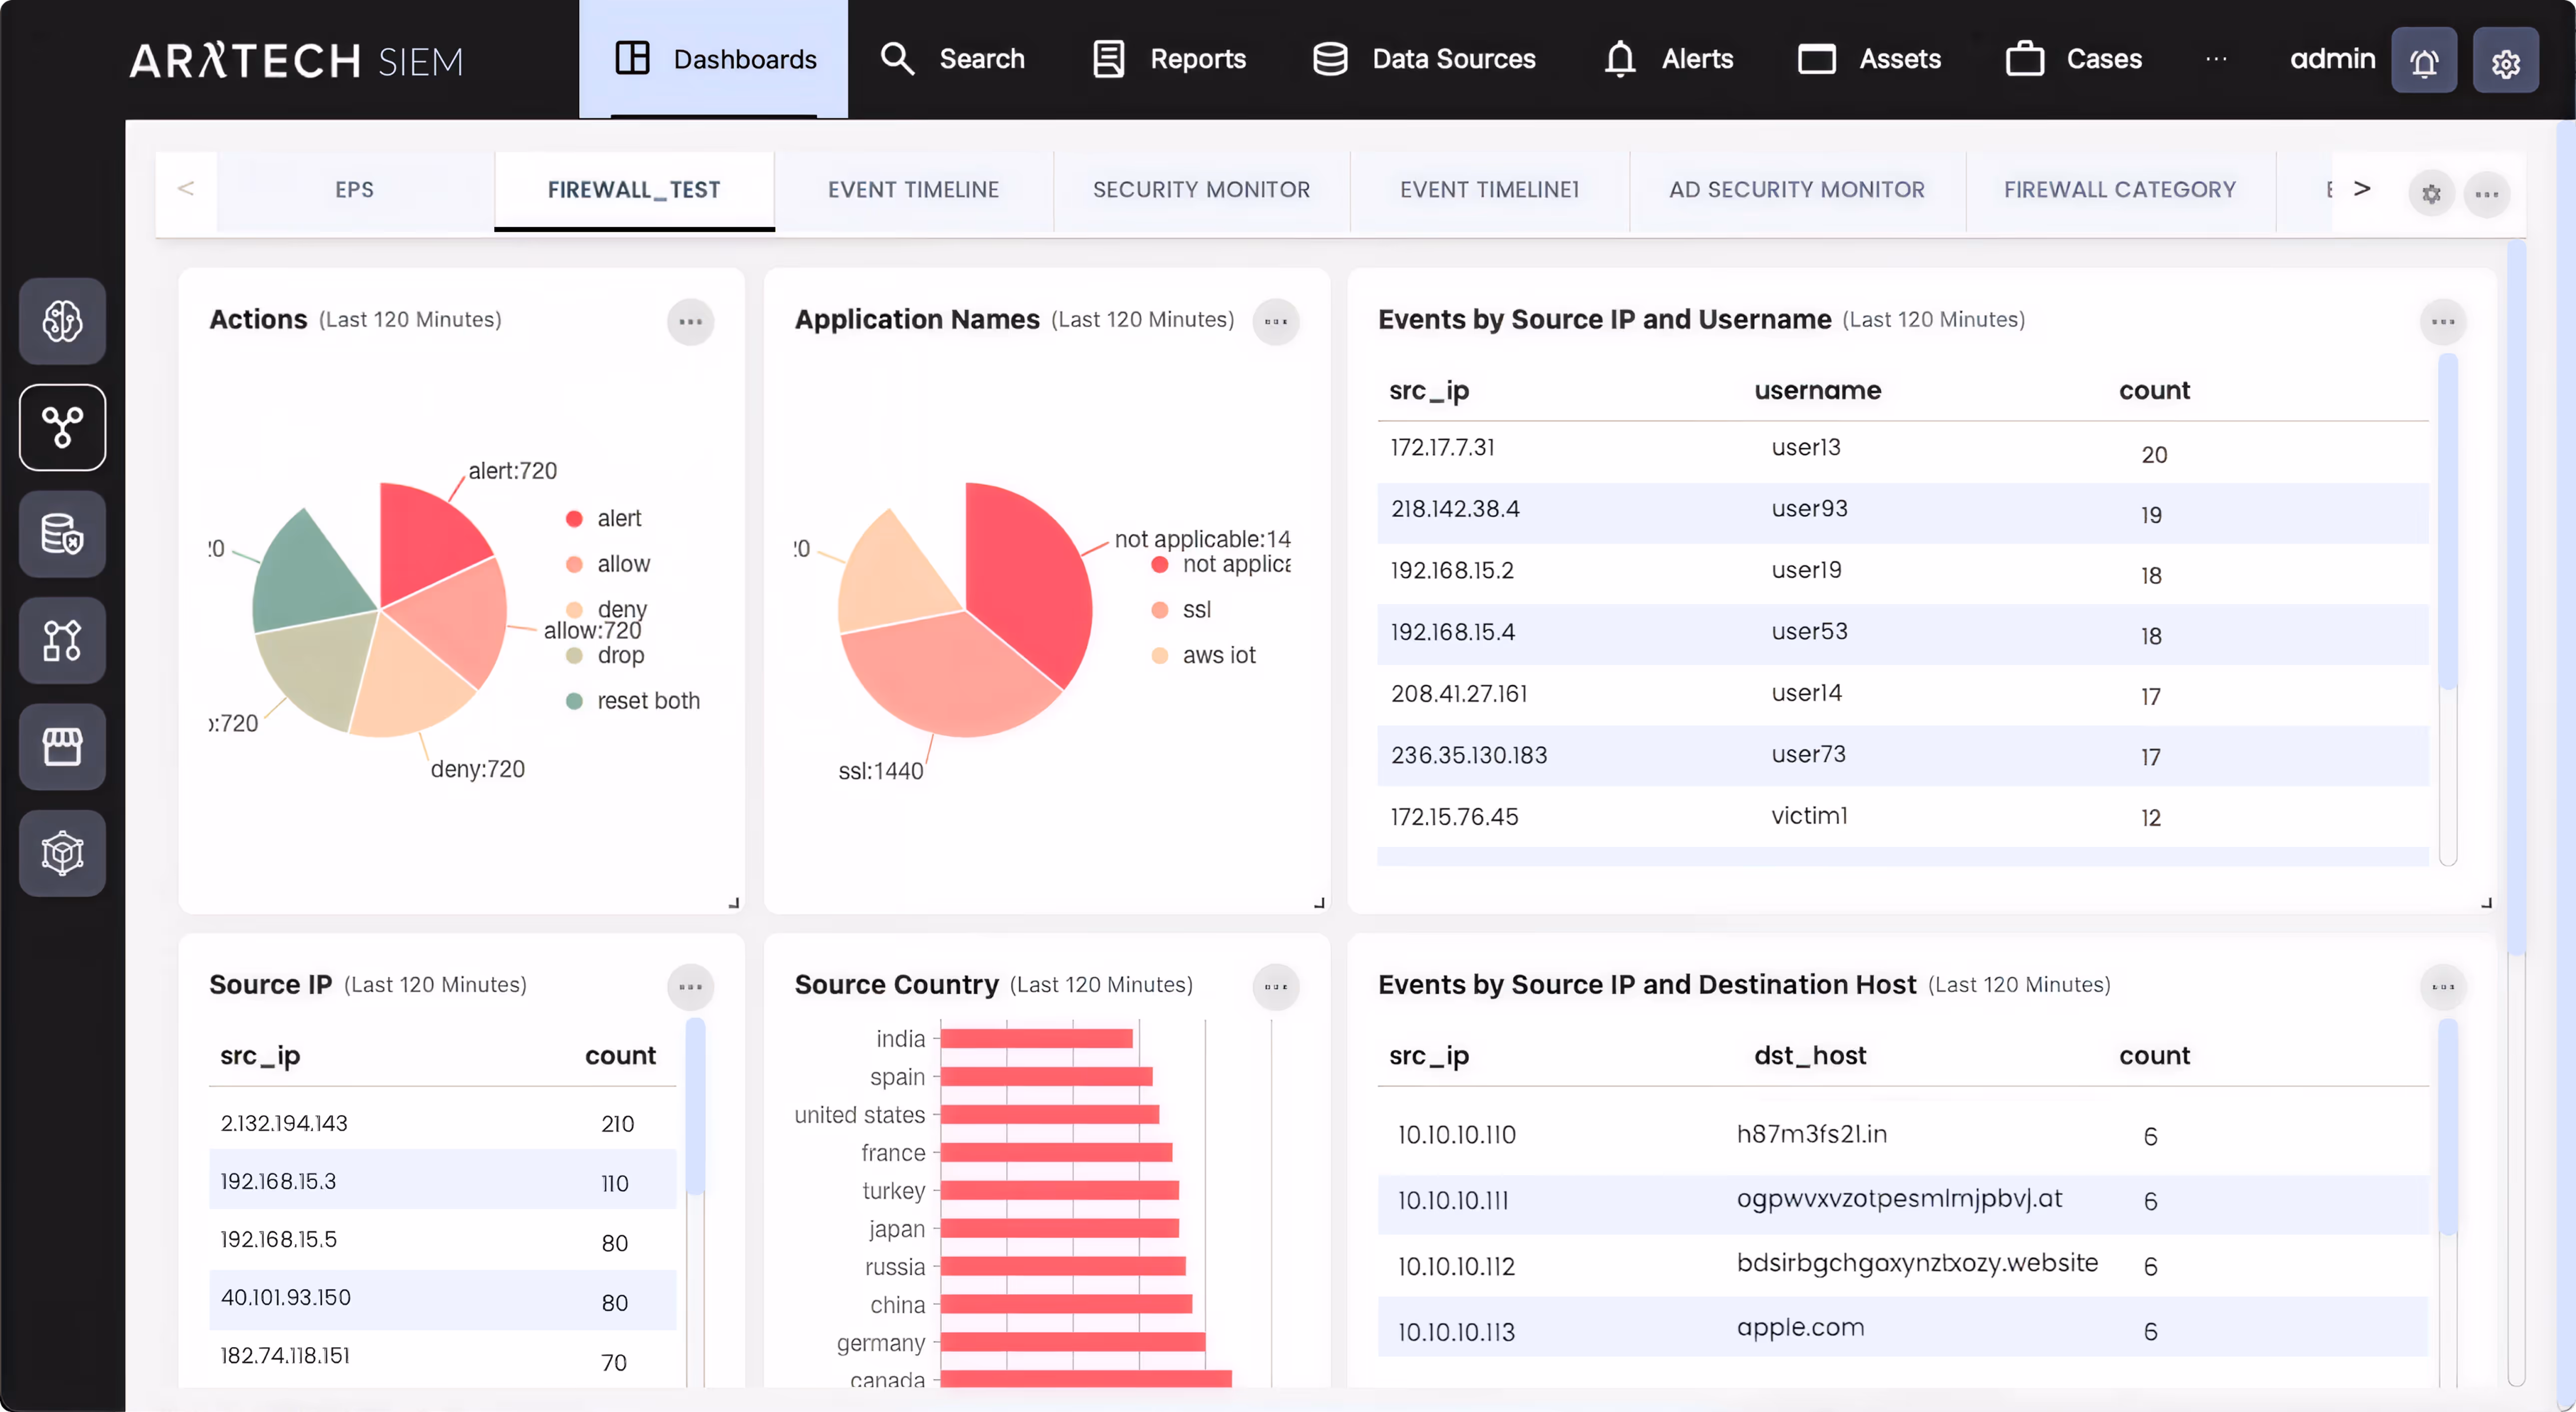
Task: Click the workflow connector sidebar icon
Action: (62, 640)
